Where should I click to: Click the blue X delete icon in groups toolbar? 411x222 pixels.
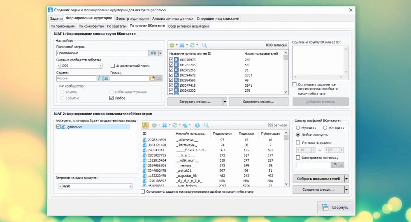[x=182, y=45]
